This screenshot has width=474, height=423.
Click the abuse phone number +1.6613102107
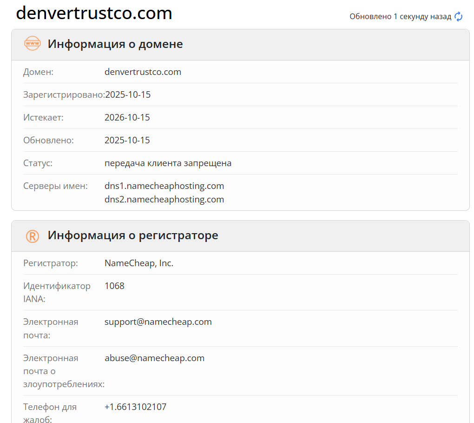click(x=135, y=406)
